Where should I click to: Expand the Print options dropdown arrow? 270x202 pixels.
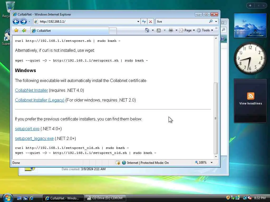coord(176,31)
